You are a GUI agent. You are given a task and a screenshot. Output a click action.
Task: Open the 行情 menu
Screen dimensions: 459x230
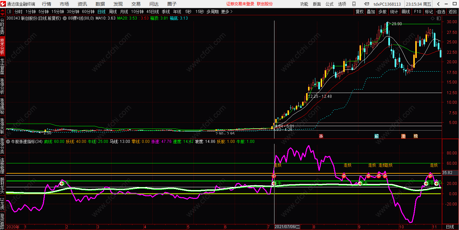[46, 4]
